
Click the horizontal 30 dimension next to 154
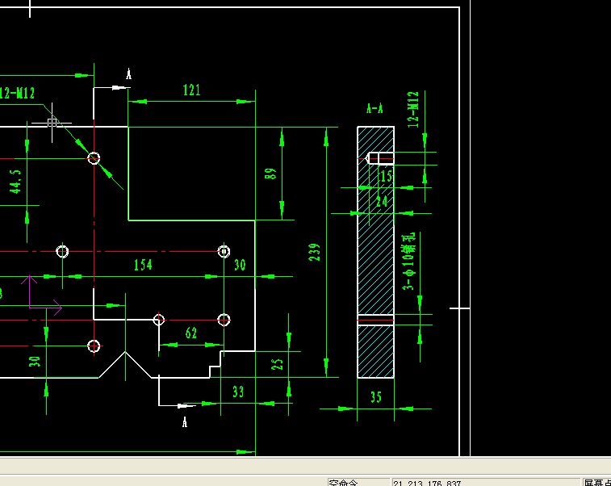[x=240, y=265]
